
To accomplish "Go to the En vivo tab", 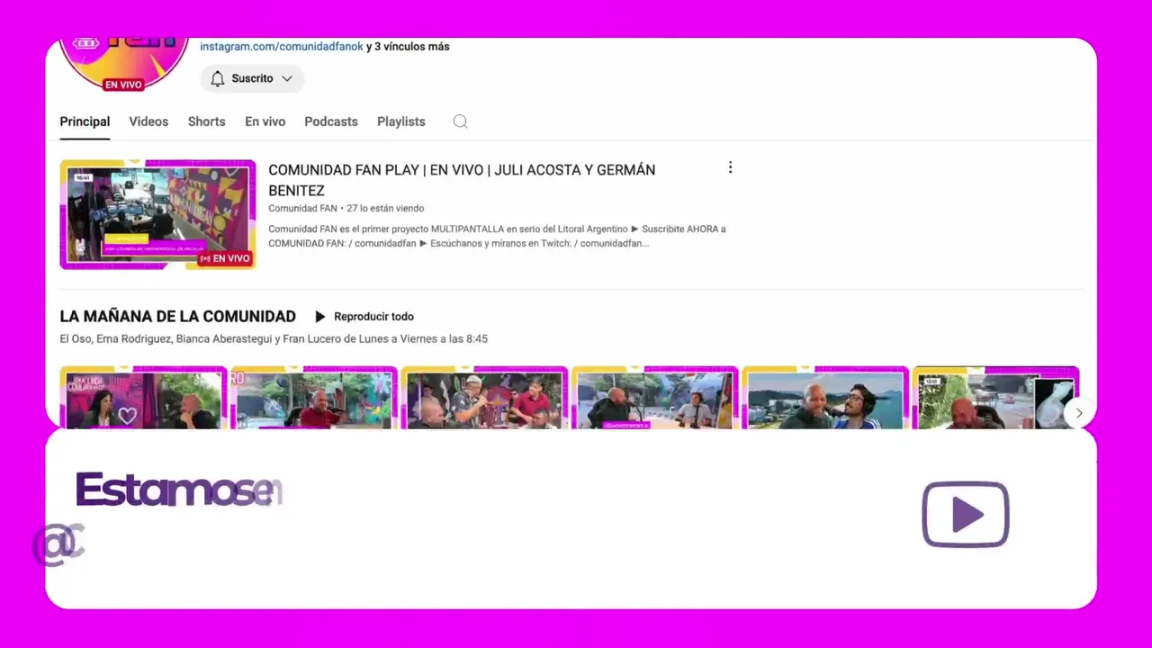I will (265, 121).
